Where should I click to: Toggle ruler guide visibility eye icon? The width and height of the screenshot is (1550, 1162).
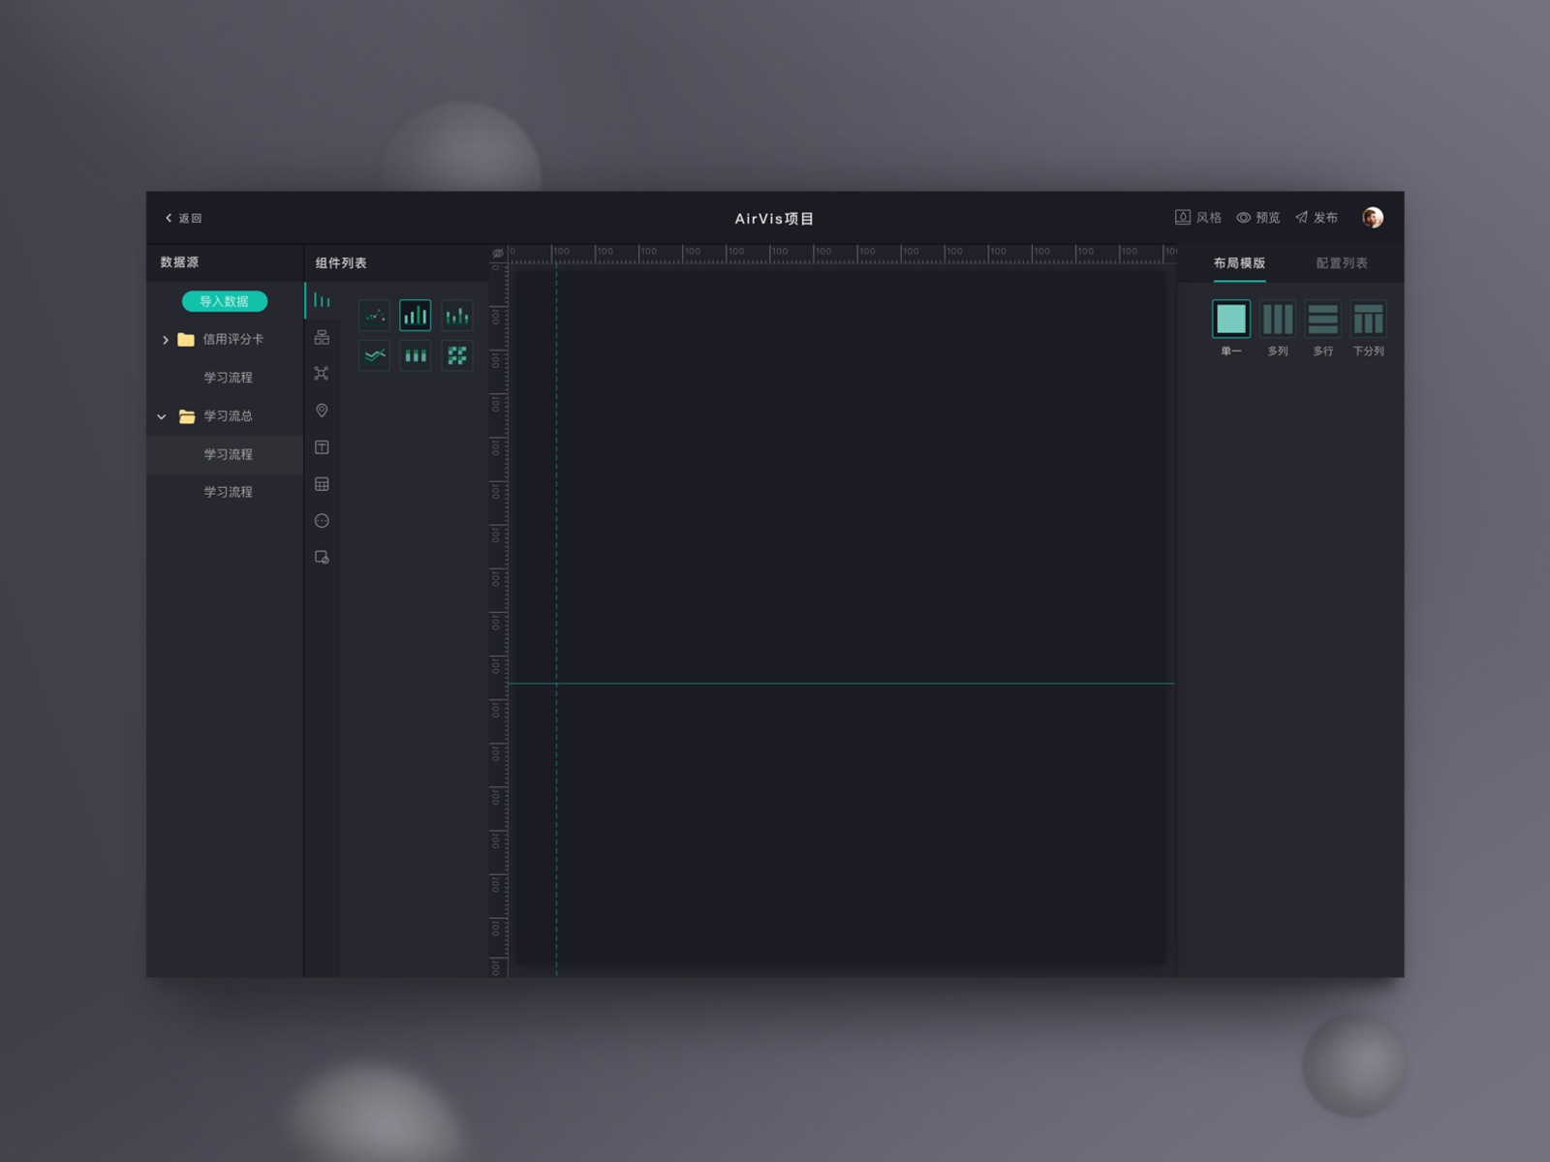click(498, 254)
